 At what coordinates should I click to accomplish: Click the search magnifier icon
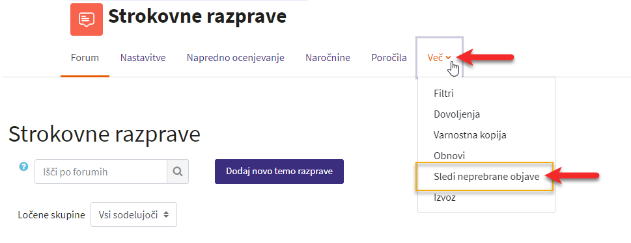178,172
